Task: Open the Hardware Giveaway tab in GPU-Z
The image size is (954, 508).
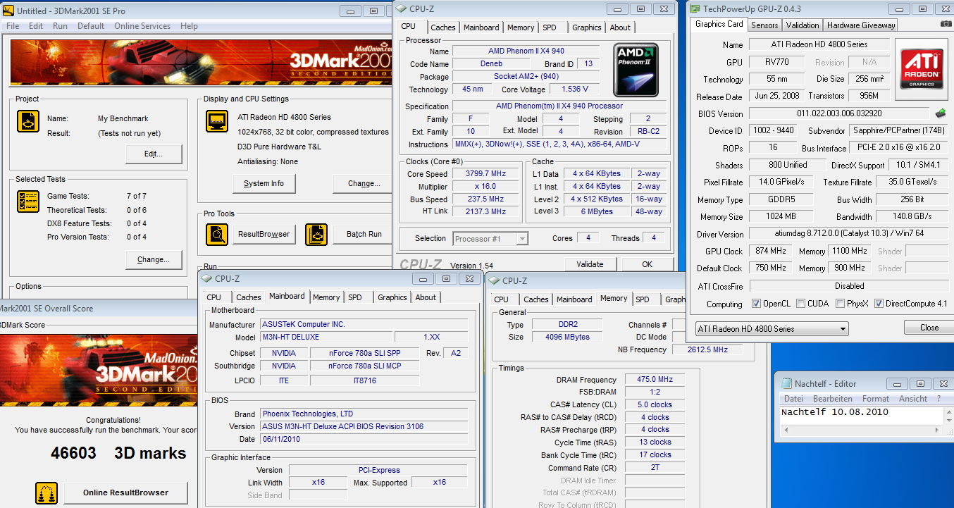Action: click(861, 25)
